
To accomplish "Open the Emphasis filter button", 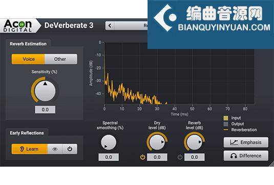I will click(x=246, y=142).
